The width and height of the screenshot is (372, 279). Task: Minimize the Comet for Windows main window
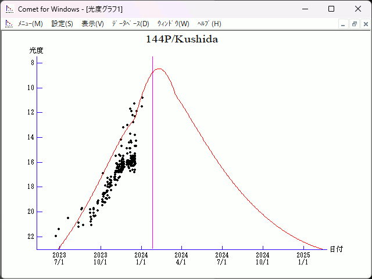pyautogui.click(x=305, y=9)
